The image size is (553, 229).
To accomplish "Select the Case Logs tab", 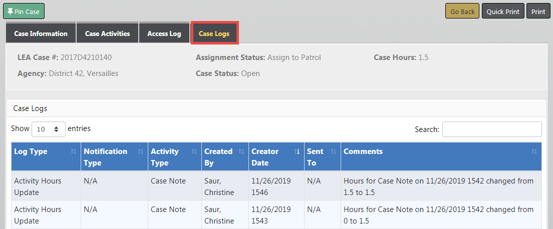I will pos(214,33).
